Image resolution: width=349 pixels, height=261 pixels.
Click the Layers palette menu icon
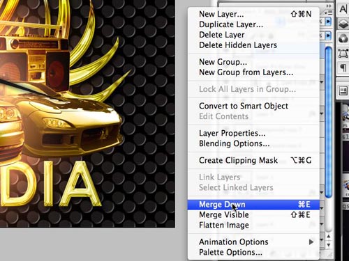point(329,13)
